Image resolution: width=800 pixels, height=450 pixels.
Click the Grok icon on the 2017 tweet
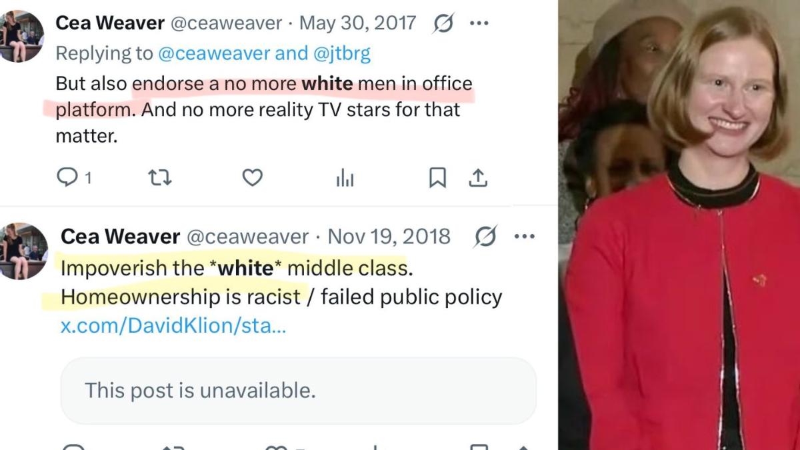pos(443,23)
